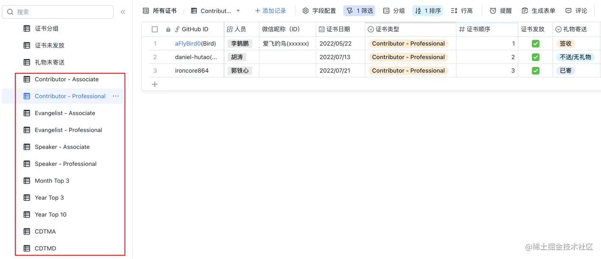Open the aFlyBird0 GitHub link
The height and width of the screenshot is (259, 601).
tap(188, 44)
